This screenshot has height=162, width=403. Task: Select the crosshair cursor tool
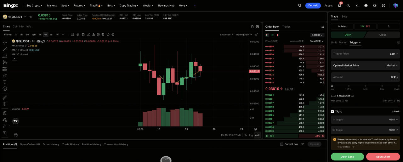click(5, 42)
